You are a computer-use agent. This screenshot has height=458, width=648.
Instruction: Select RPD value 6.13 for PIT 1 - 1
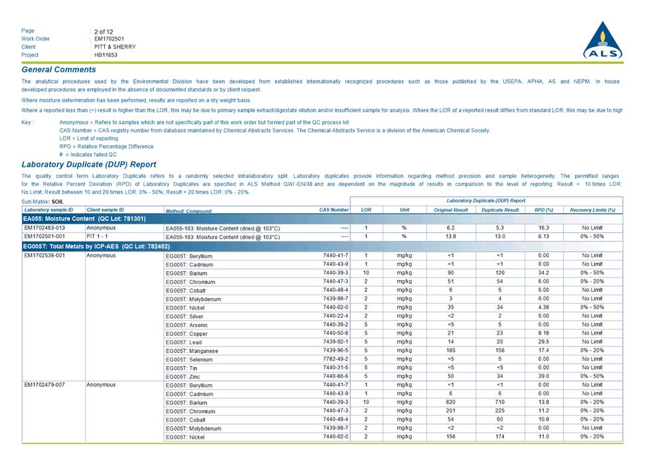(x=544, y=236)
